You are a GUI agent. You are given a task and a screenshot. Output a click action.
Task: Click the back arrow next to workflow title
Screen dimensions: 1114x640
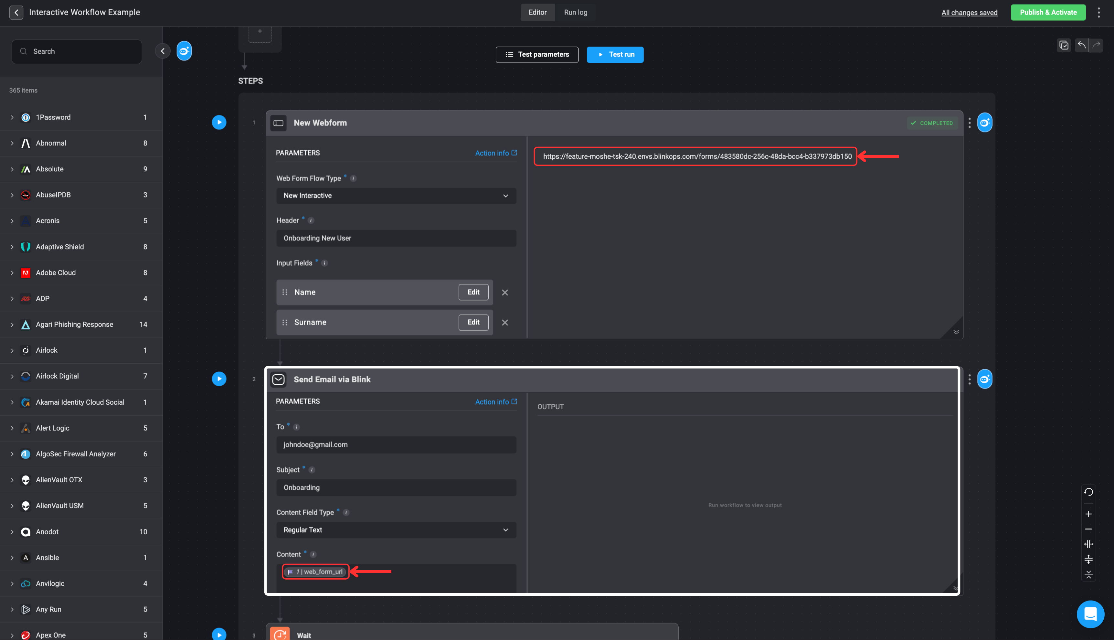16,12
